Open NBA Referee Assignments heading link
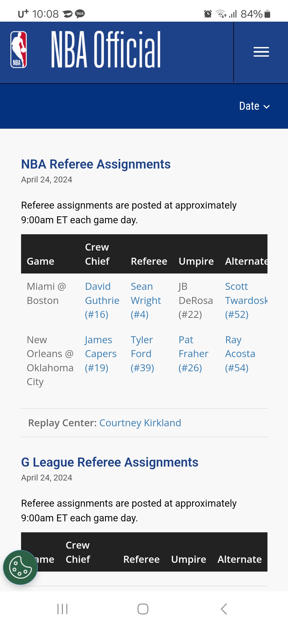The image size is (288, 625). 96,164
